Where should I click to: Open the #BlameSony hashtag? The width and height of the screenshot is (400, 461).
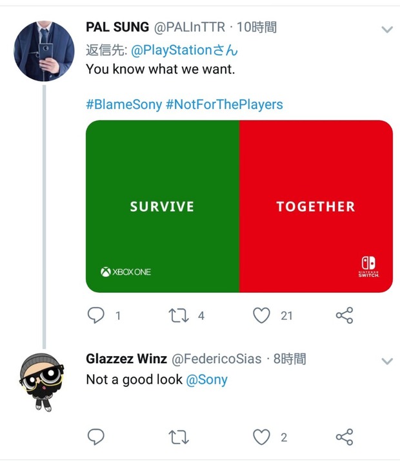pos(123,104)
